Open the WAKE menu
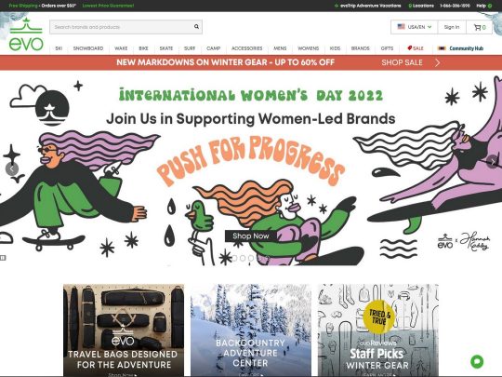The height and width of the screenshot is (377, 502). [x=121, y=48]
